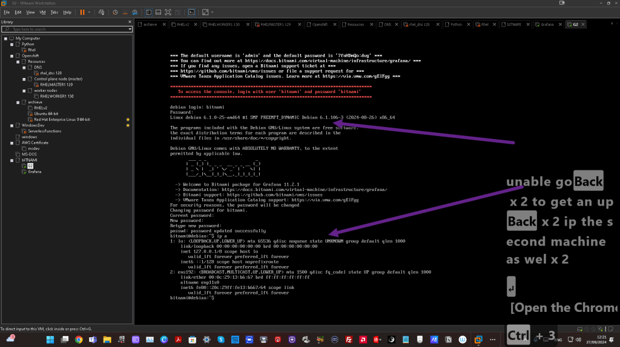
Task: Click the Suspend (pause) VM toolbar button
Action: (82, 12)
